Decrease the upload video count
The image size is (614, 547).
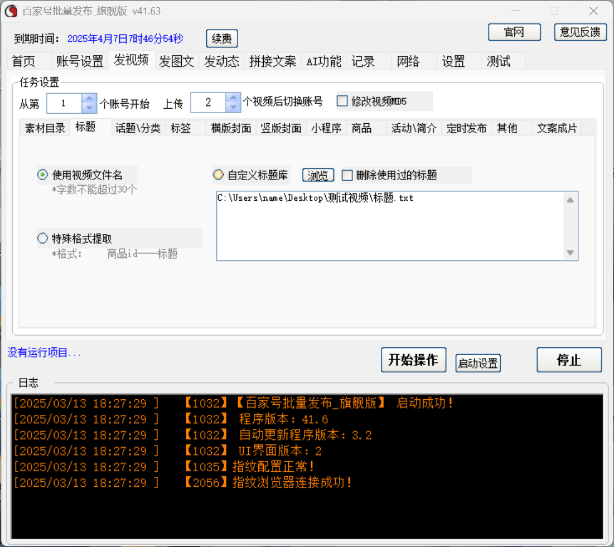pos(233,107)
